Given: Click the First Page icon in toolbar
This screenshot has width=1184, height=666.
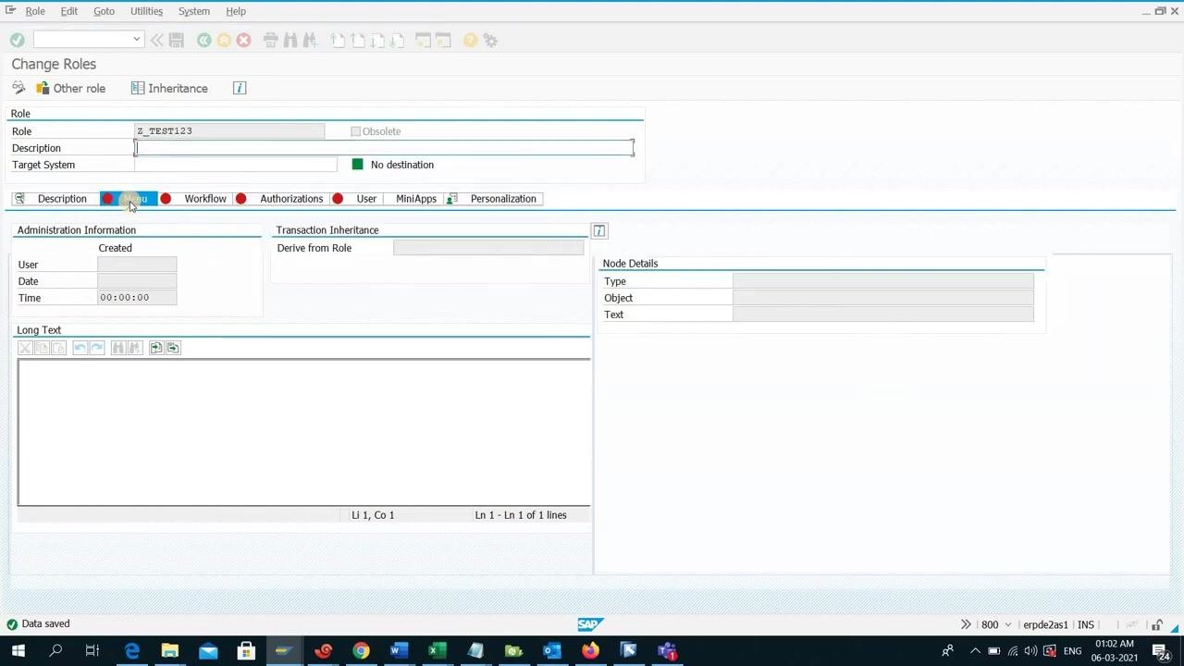Looking at the screenshot, I should pos(338,40).
